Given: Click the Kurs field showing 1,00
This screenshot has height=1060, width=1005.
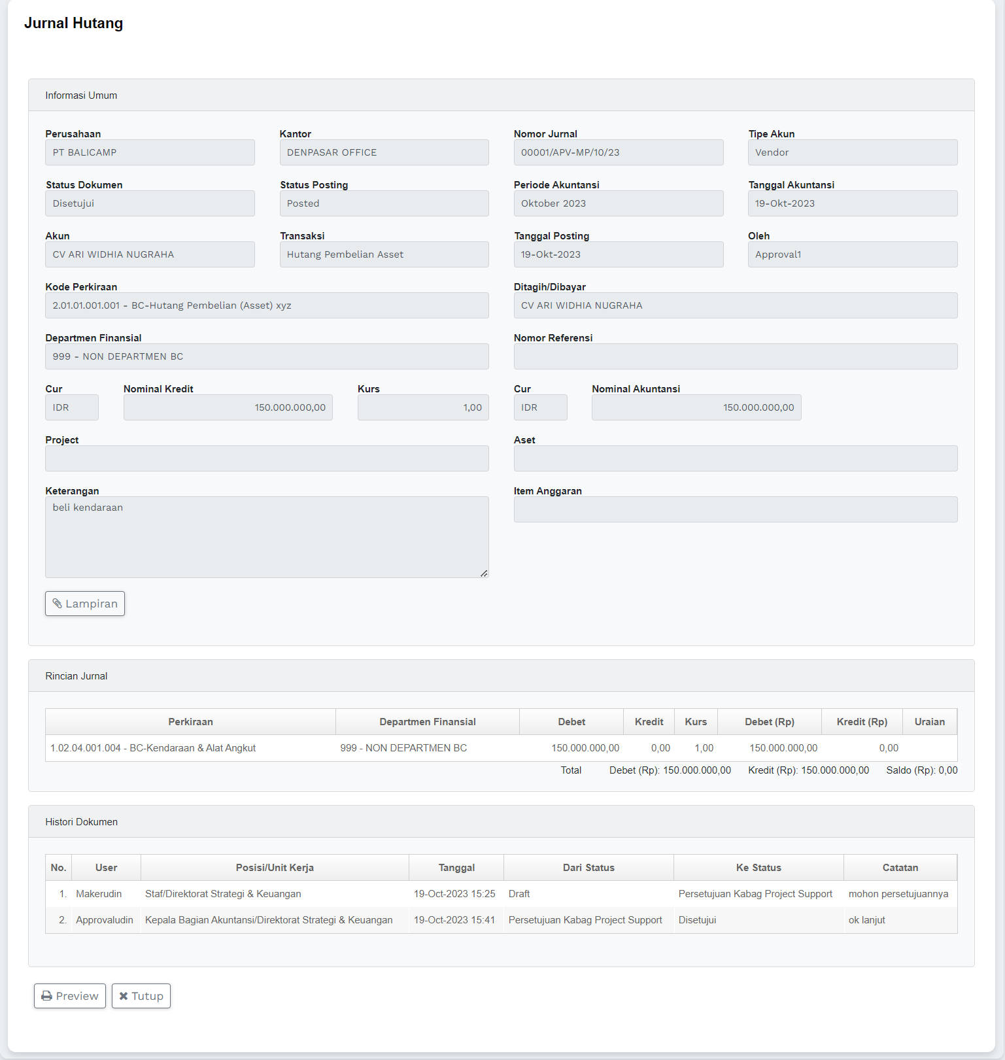Looking at the screenshot, I should click(422, 407).
